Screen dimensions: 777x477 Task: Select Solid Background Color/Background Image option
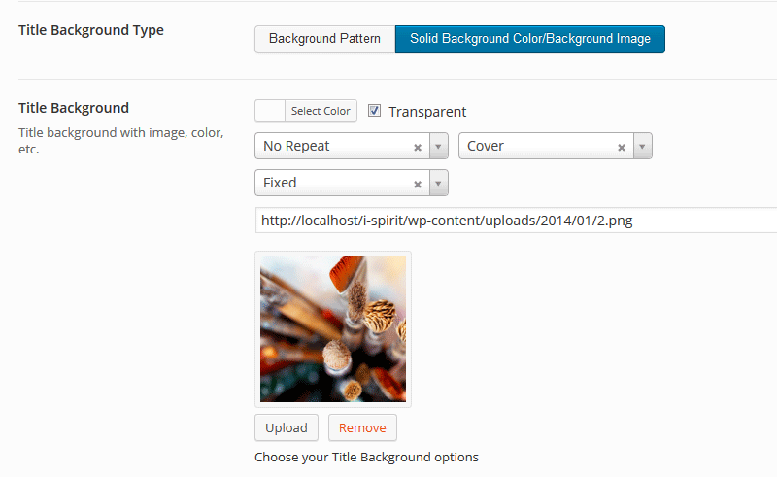point(529,39)
